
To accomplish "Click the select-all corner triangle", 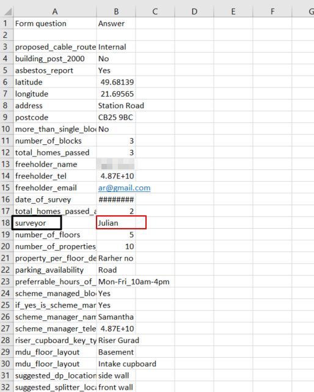I will pyautogui.click(x=7, y=12).
